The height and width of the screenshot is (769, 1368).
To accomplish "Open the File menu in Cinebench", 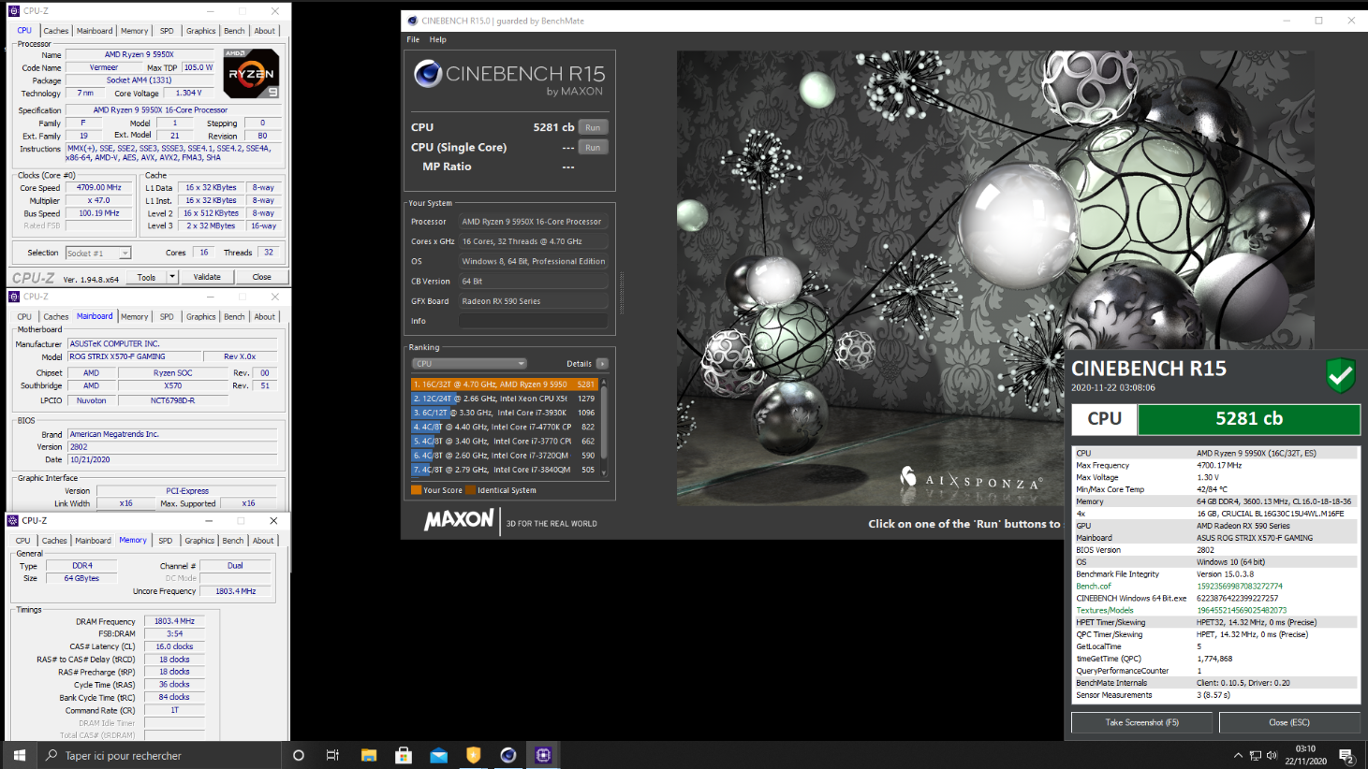I will point(413,39).
